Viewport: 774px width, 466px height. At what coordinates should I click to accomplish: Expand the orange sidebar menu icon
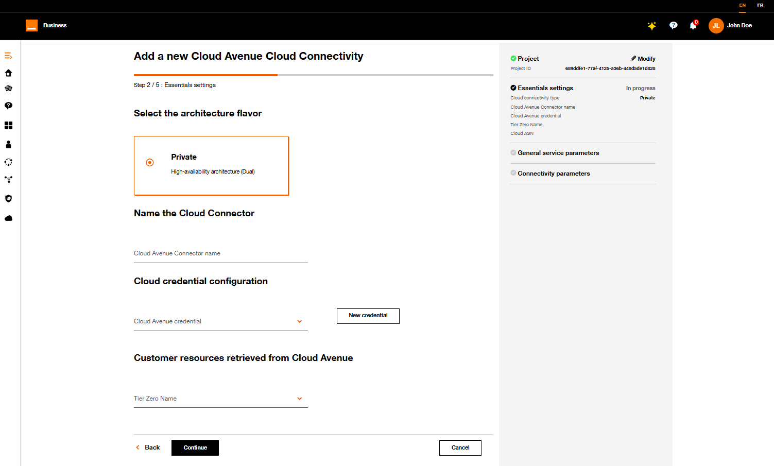click(8, 56)
